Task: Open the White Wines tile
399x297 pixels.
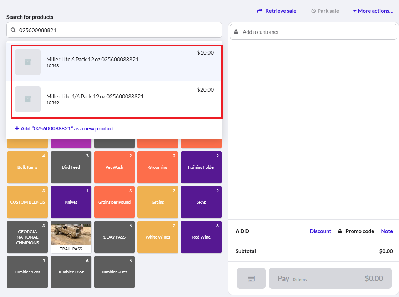Action: pos(158,237)
